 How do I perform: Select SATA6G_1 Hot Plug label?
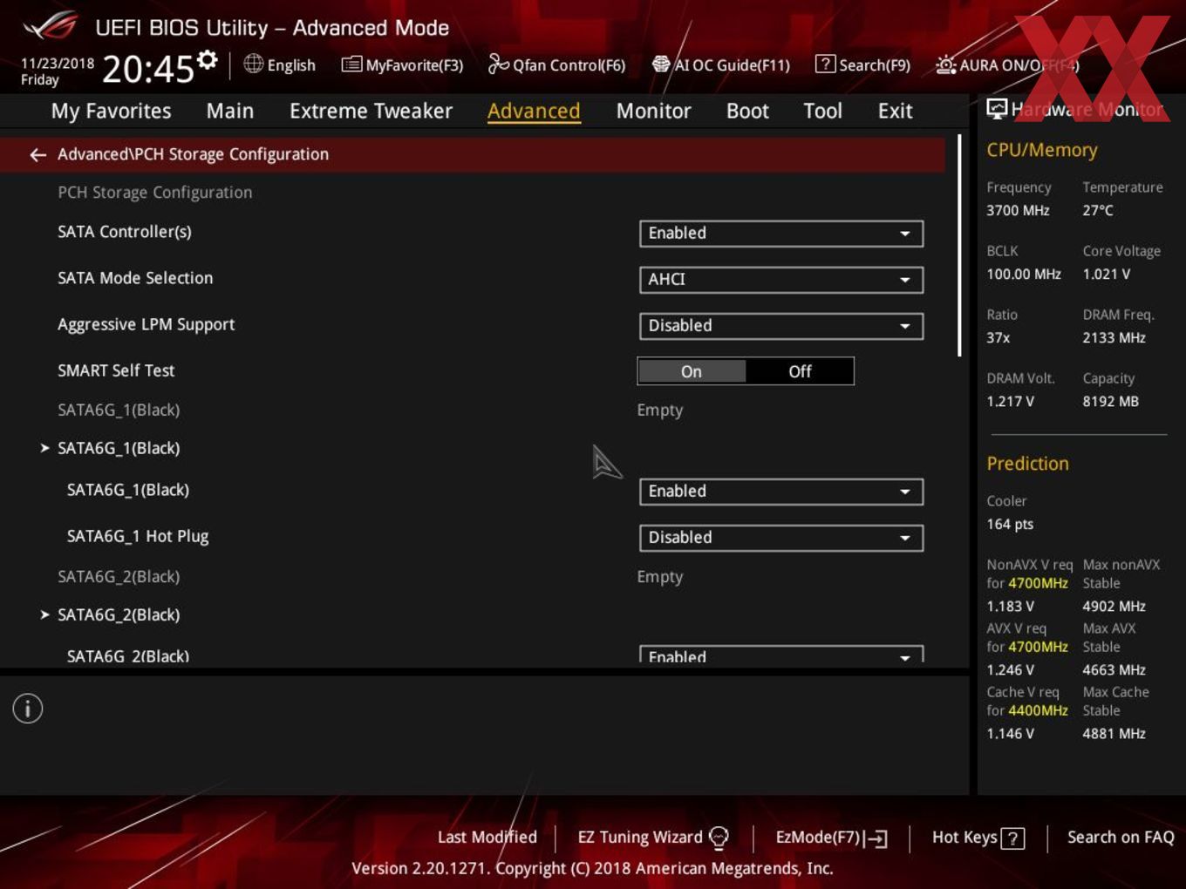point(138,536)
